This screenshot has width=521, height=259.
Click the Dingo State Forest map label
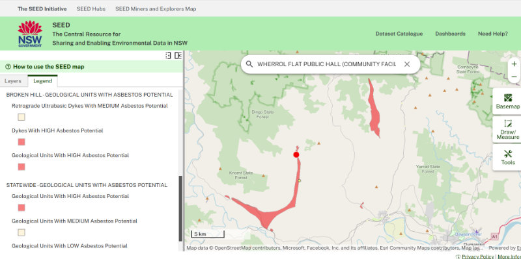click(262, 115)
